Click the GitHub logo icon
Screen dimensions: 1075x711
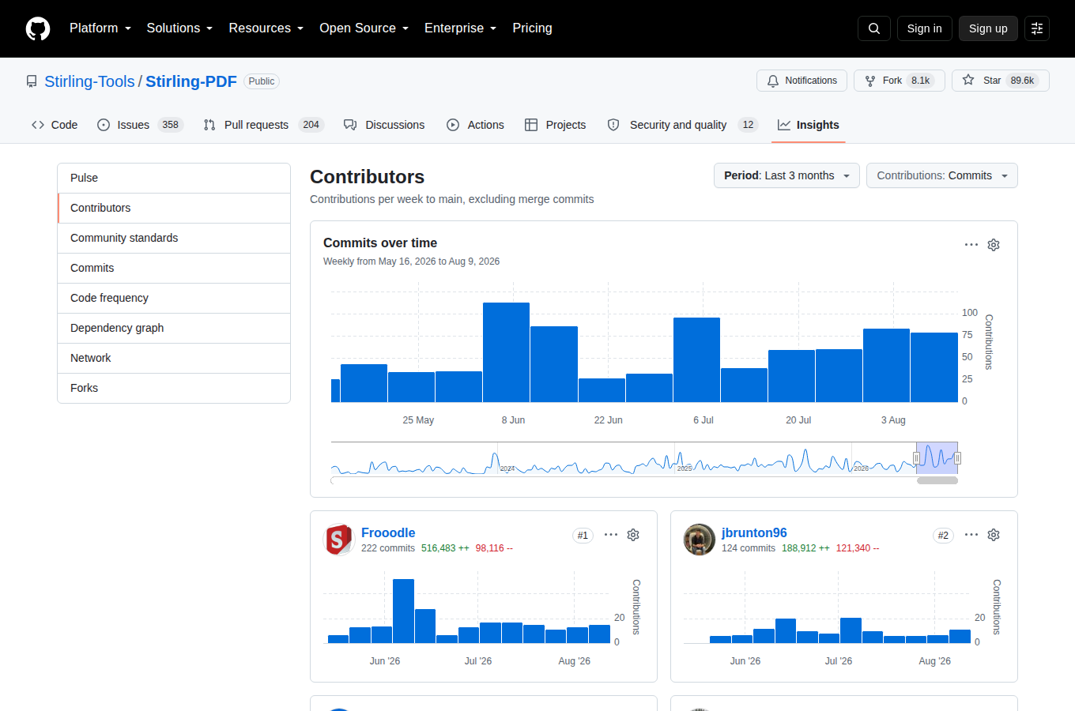[38, 28]
